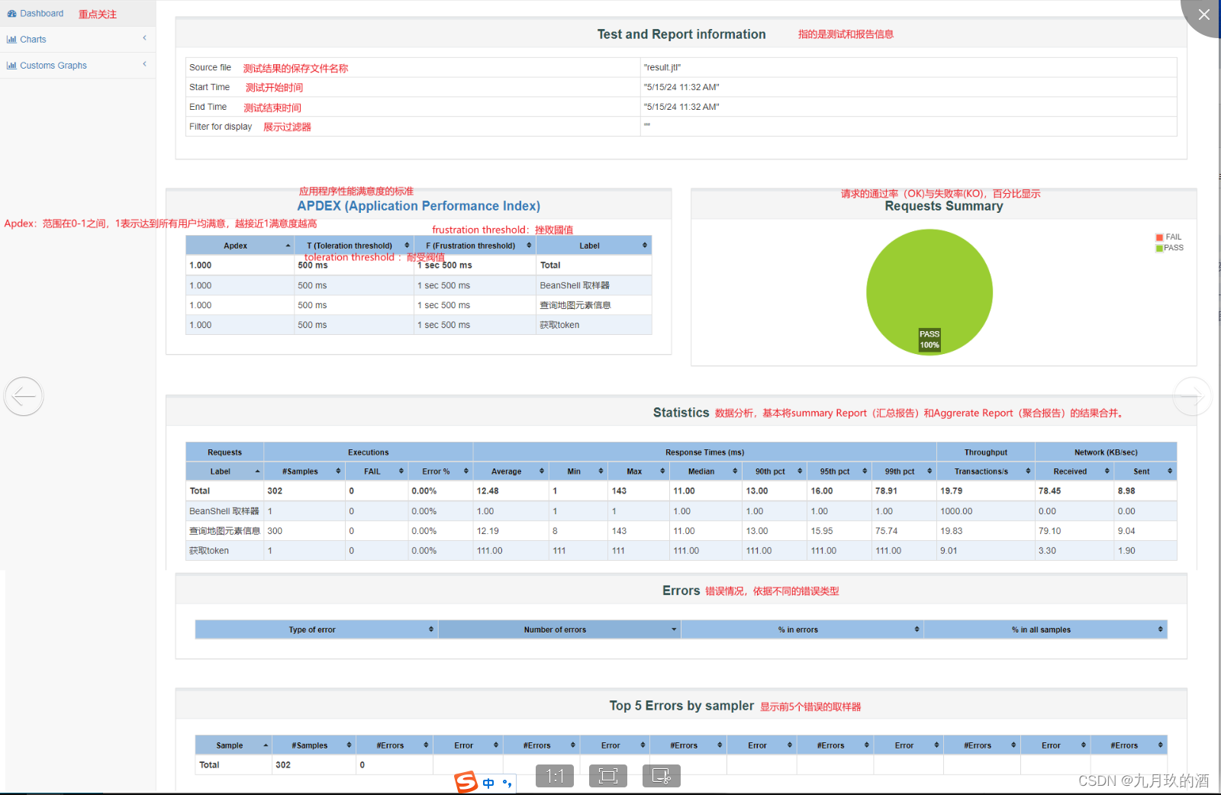
Task: Sort Statistics by 90th pct column
Action: point(775,472)
